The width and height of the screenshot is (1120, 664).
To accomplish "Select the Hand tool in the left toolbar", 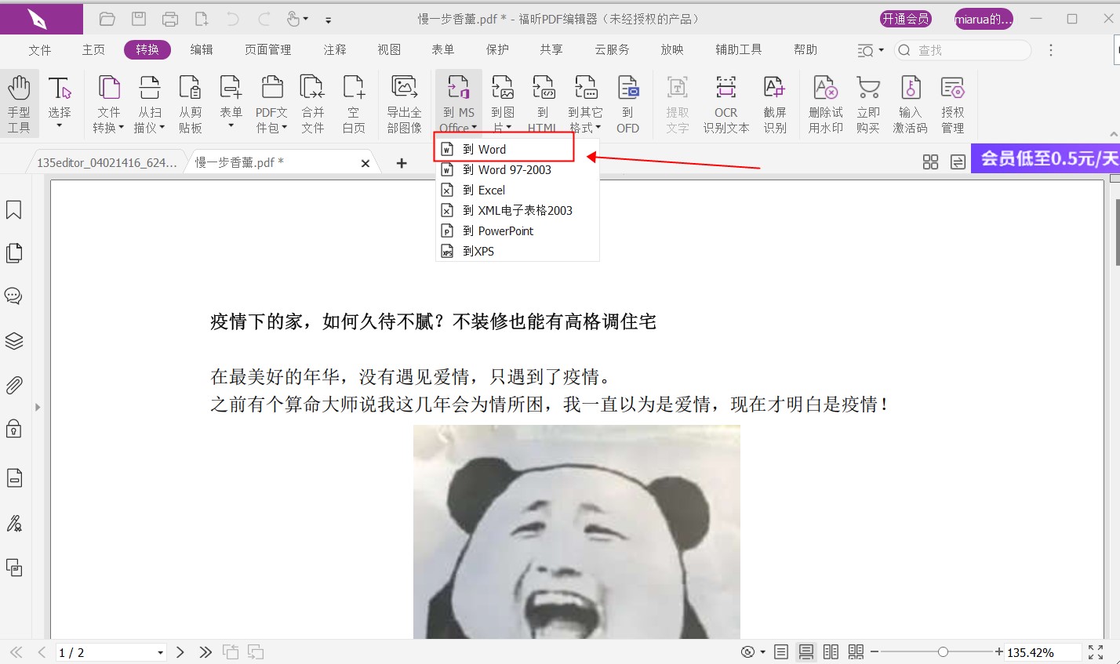I will 20,102.
